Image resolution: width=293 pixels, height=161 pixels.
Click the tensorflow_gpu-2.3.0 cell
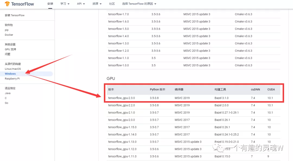[122, 98]
